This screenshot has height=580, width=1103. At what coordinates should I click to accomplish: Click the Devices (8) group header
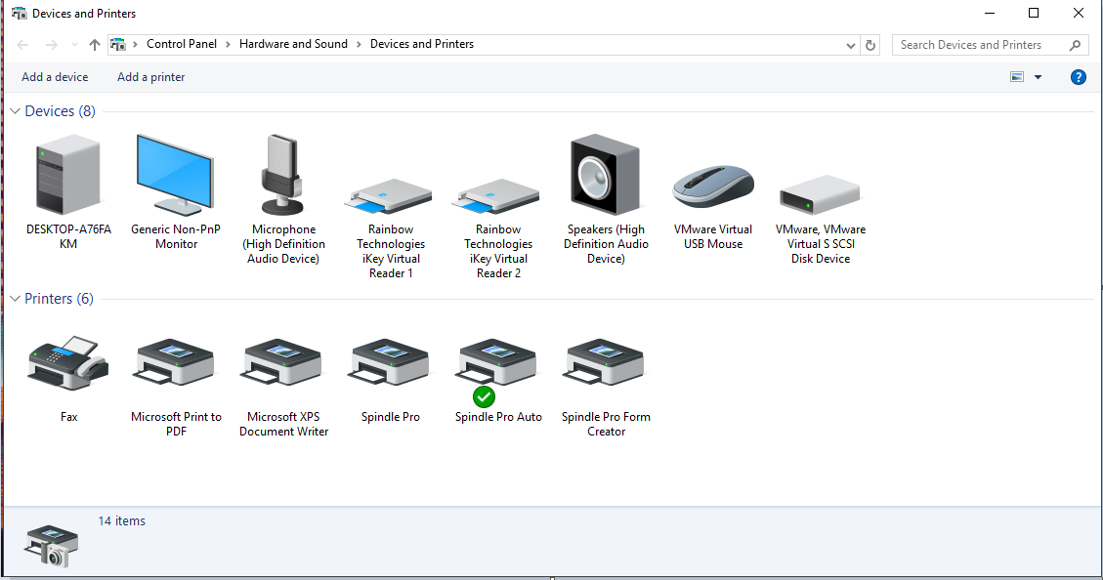[60, 111]
